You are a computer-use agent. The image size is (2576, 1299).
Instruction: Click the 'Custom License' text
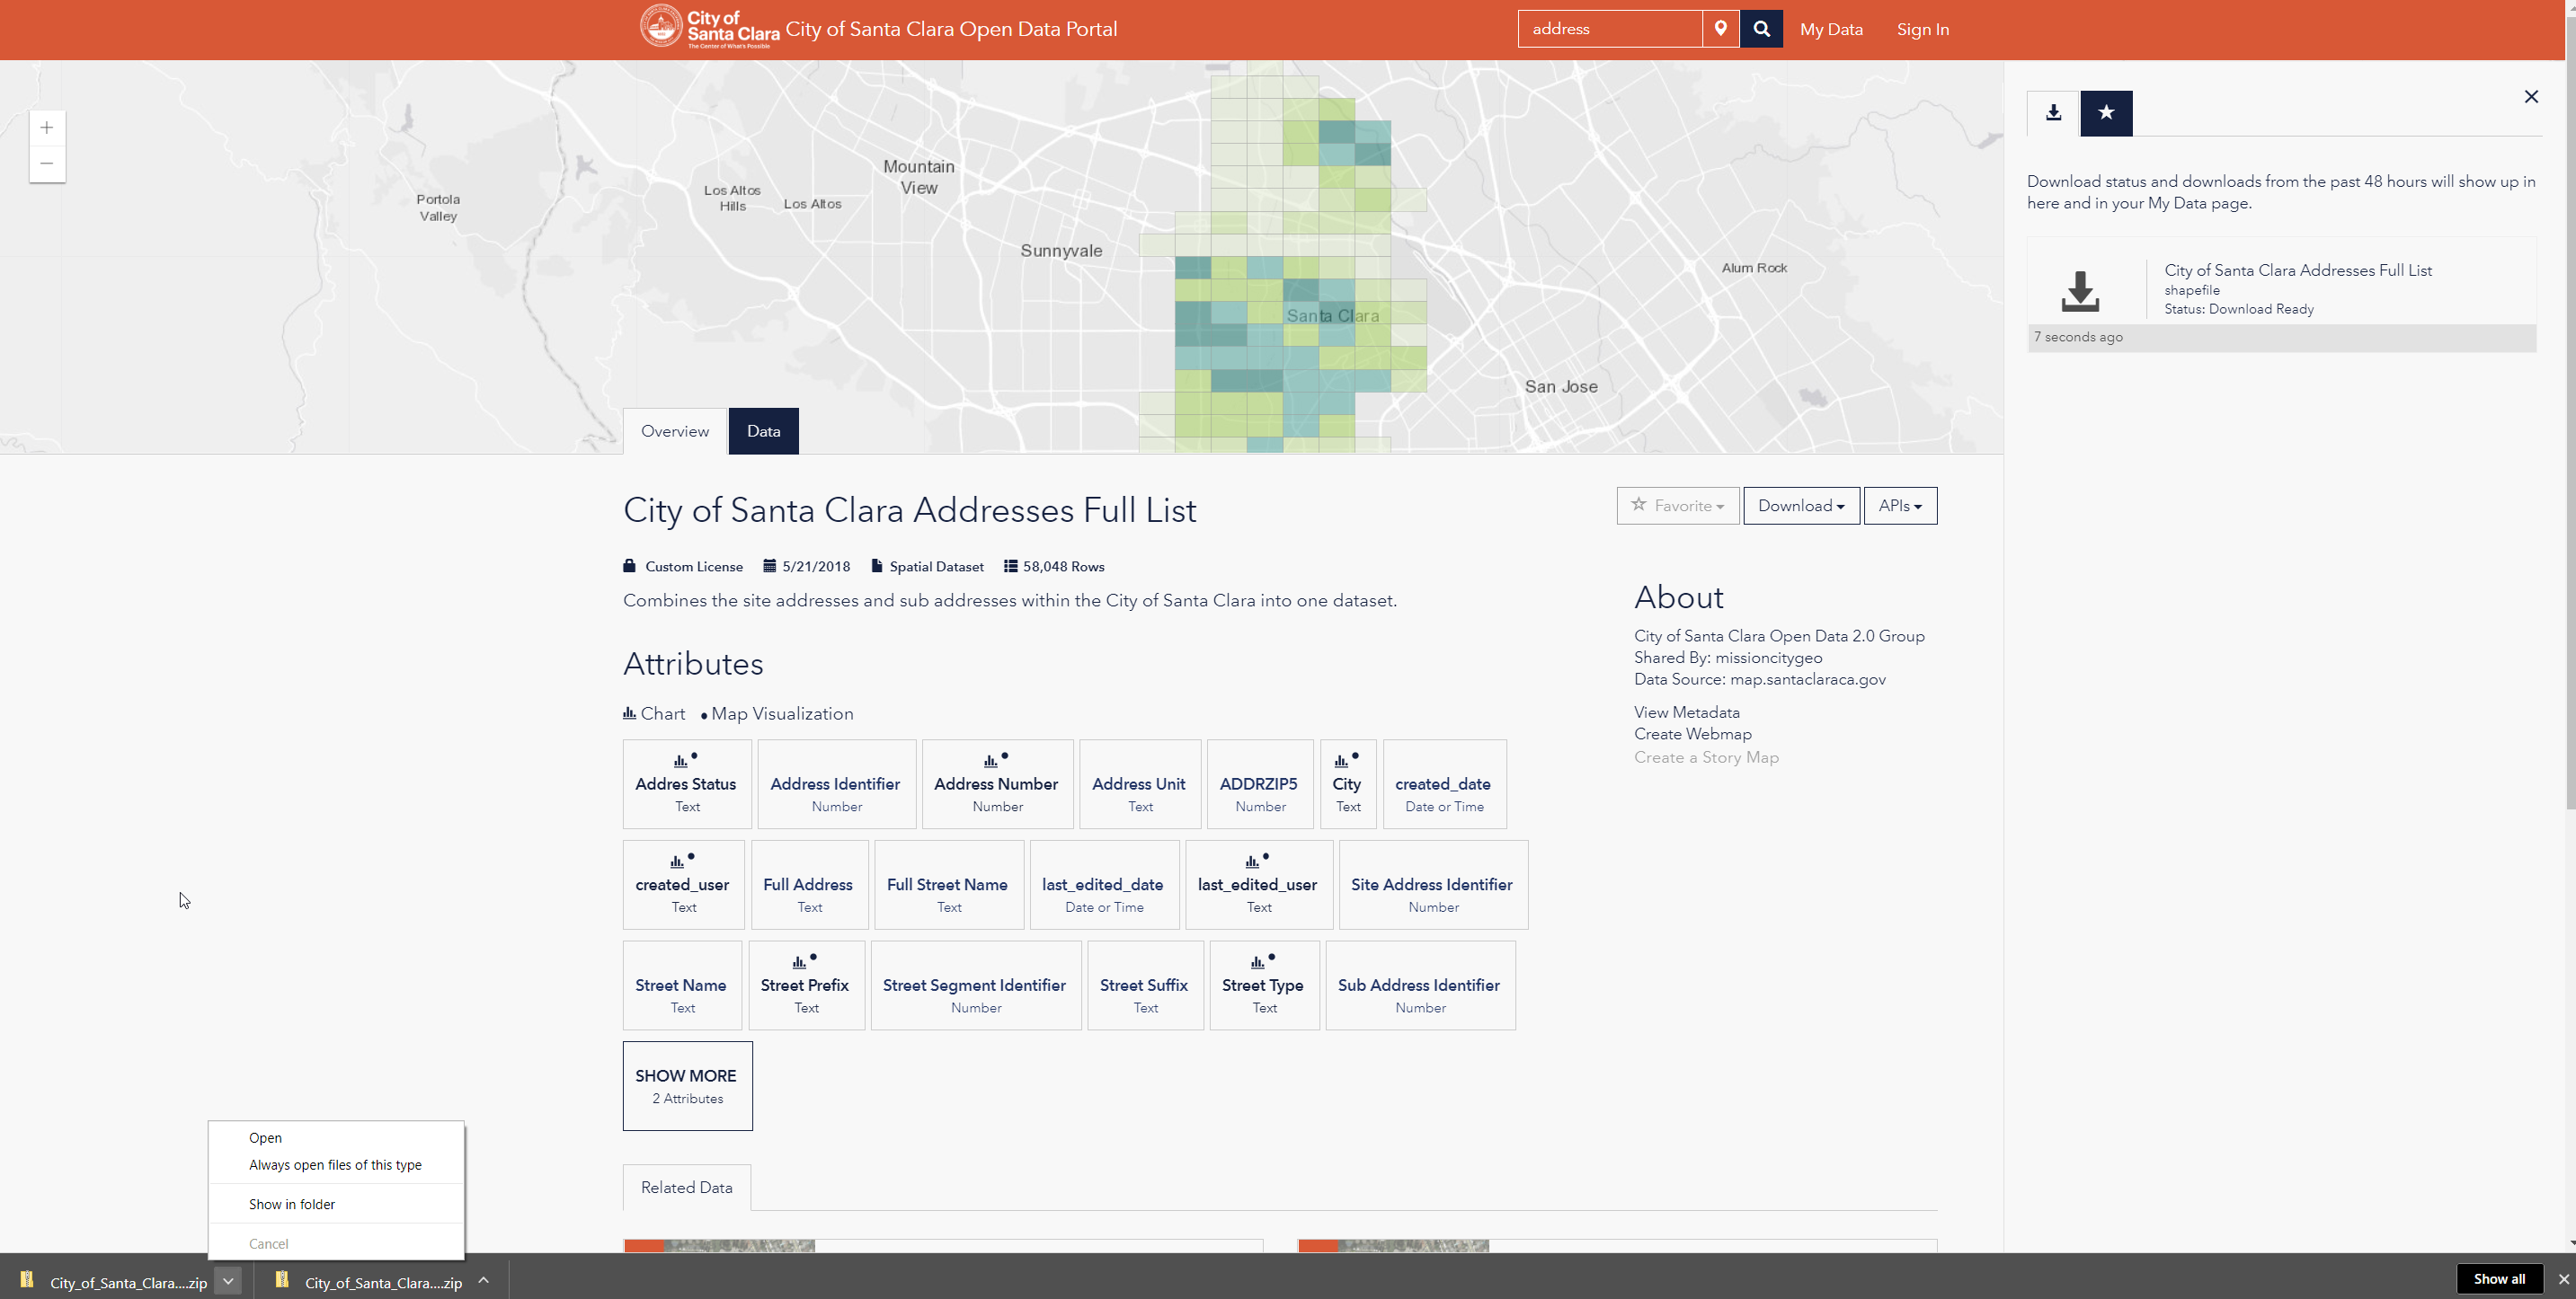694,567
